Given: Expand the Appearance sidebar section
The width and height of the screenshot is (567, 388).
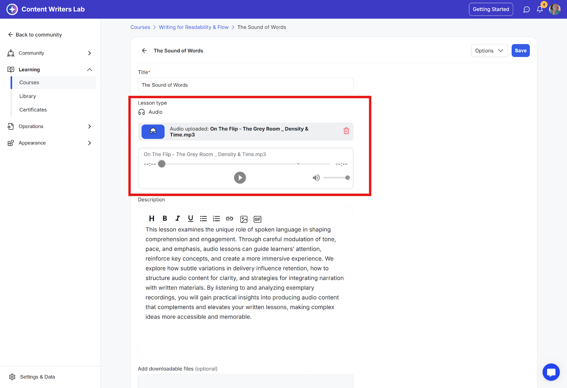Looking at the screenshot, I should 90,143.
